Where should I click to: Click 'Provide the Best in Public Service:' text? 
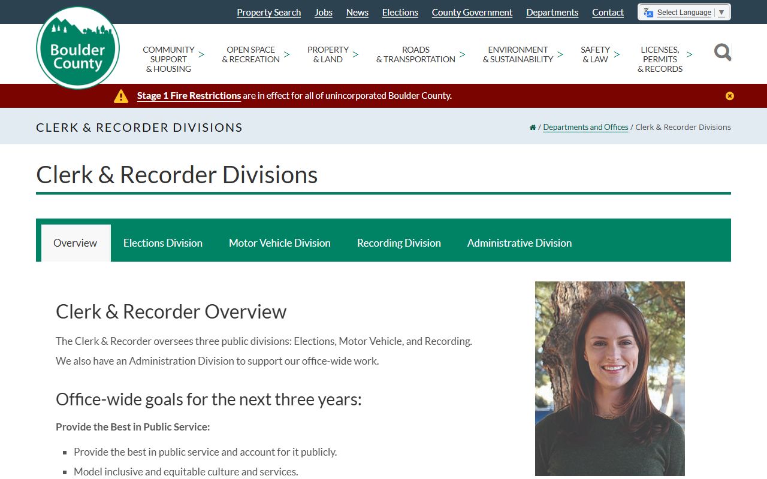tap(133, 427)
